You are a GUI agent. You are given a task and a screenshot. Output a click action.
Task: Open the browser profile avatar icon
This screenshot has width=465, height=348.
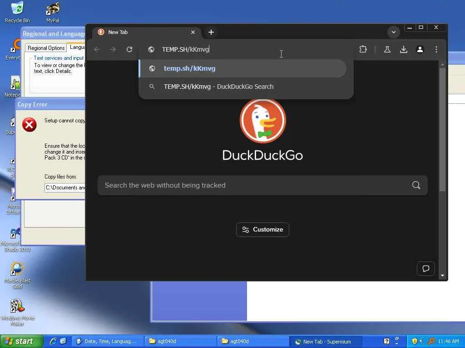pyautogui.click(x=420, y=49)
